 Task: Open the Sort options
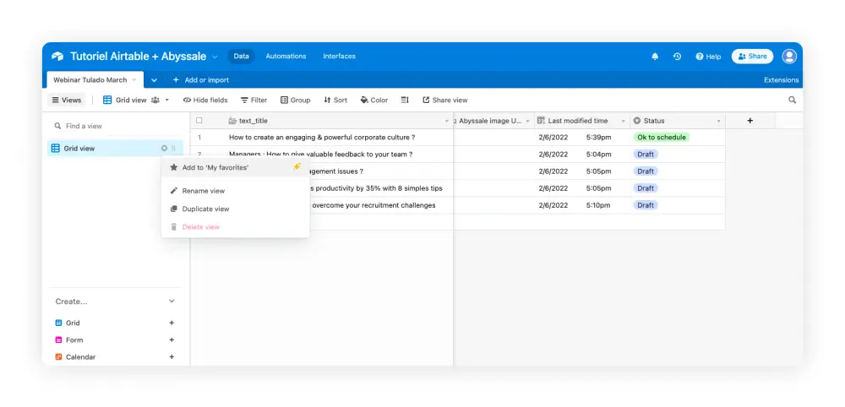pyautogui.click(x=335, y=100)
